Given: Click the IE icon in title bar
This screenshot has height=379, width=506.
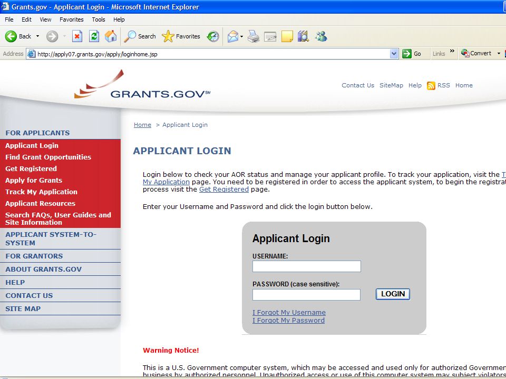Looking at the screenshot, I should [x=5, y=6].
